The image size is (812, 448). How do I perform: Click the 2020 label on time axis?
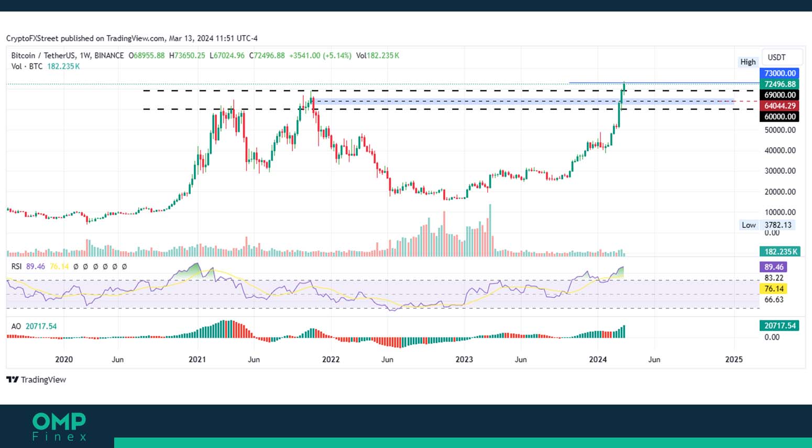64,359
